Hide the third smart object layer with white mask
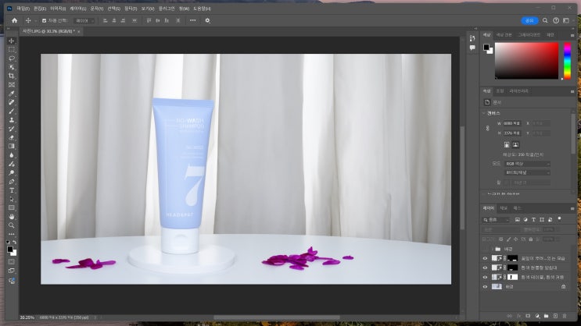The image size is (581, 326). point(485,277)
